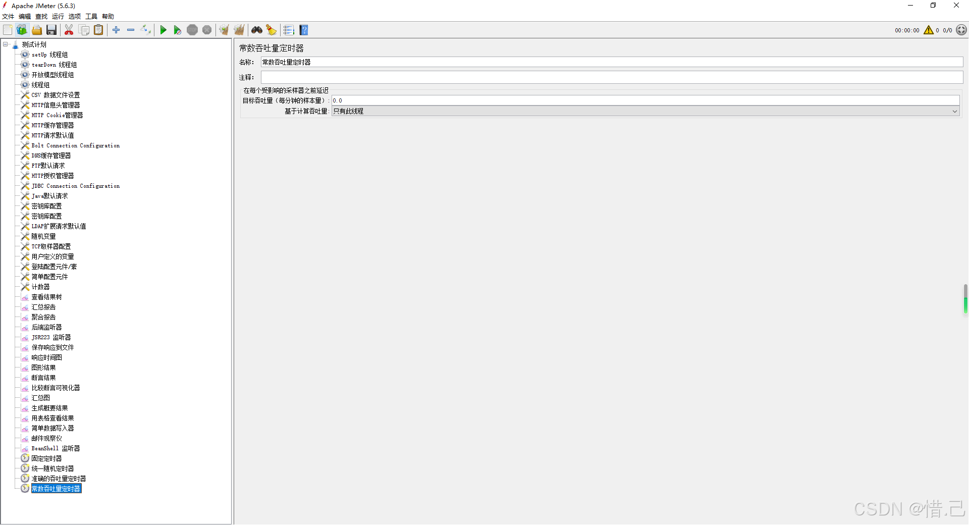Select the tearDown 线程组 tree node
The width and height of the screenshot is (969, 525).
tap(54, 65)
